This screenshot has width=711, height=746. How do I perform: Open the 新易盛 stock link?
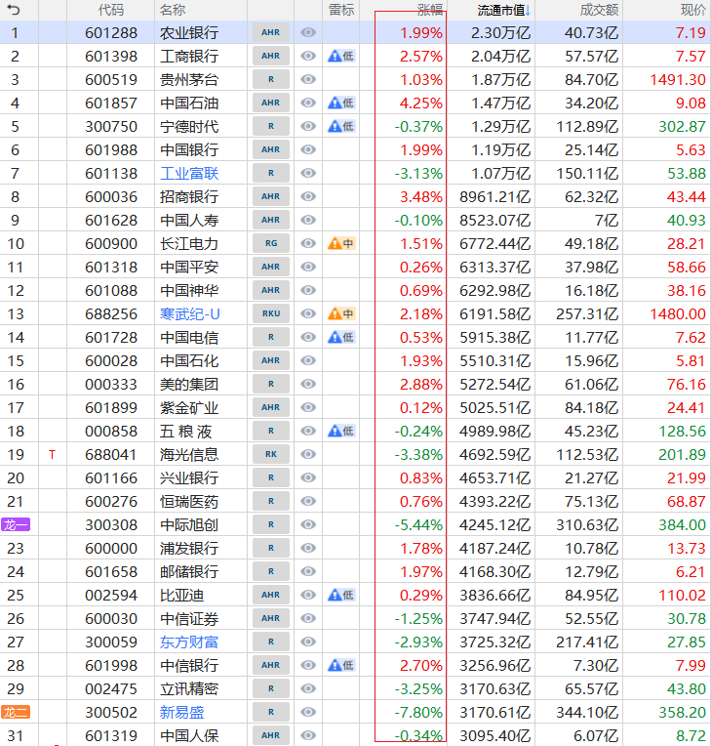(x=182, y=712)
